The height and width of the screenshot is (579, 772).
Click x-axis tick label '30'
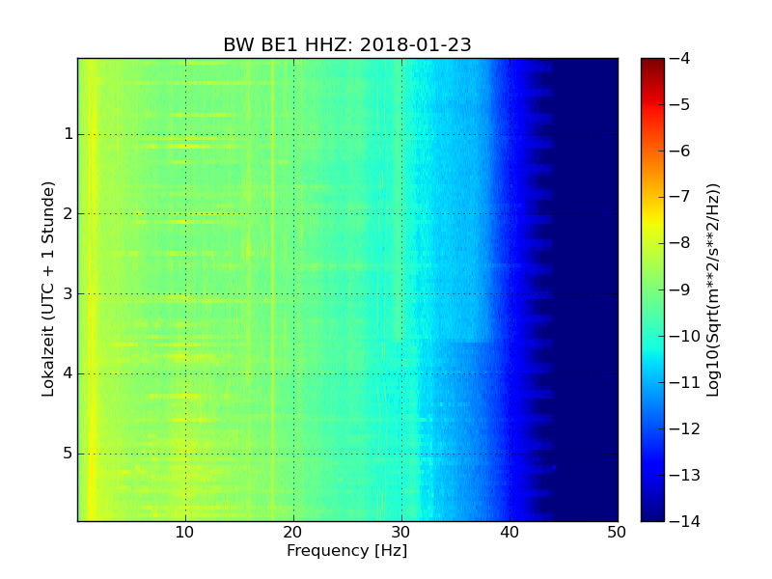tap(401, 533)
